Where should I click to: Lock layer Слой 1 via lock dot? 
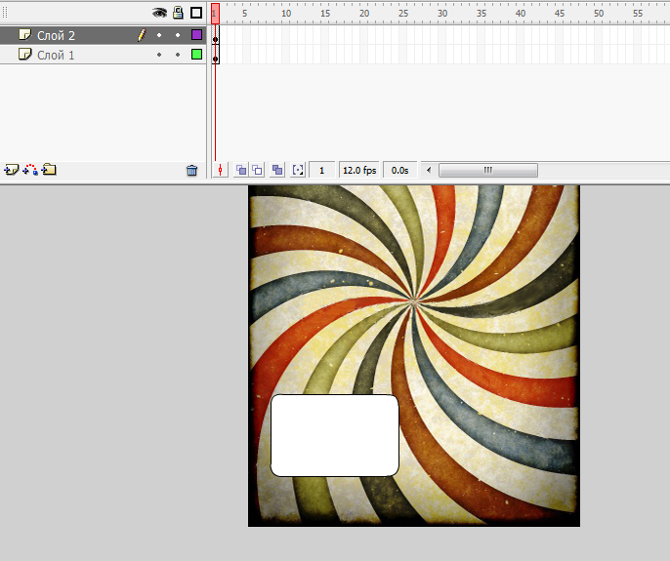pyautogui.click(x=178, y=55)
